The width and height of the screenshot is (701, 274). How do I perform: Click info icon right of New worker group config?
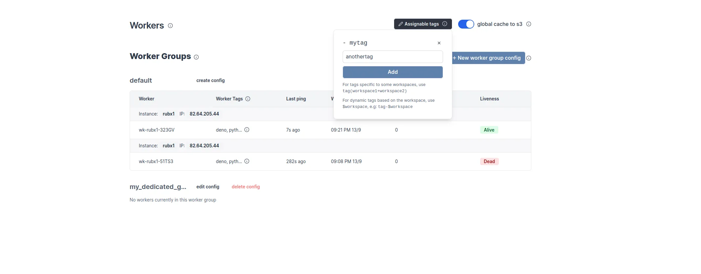click(x=529, y=58)
